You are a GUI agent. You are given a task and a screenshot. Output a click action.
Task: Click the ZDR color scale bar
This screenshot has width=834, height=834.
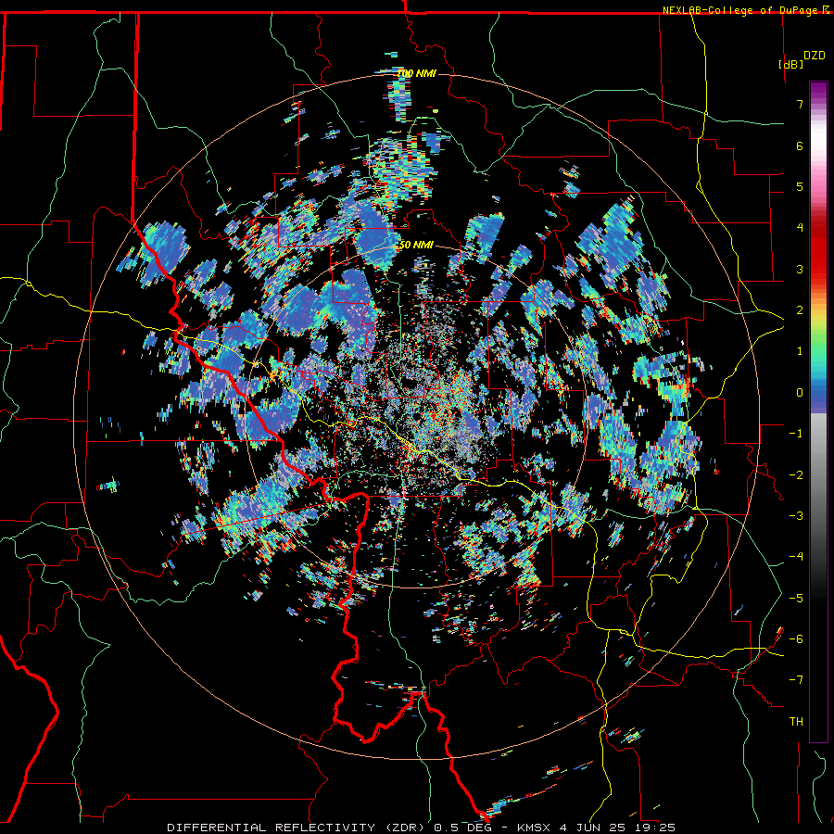tap(818, 411)
